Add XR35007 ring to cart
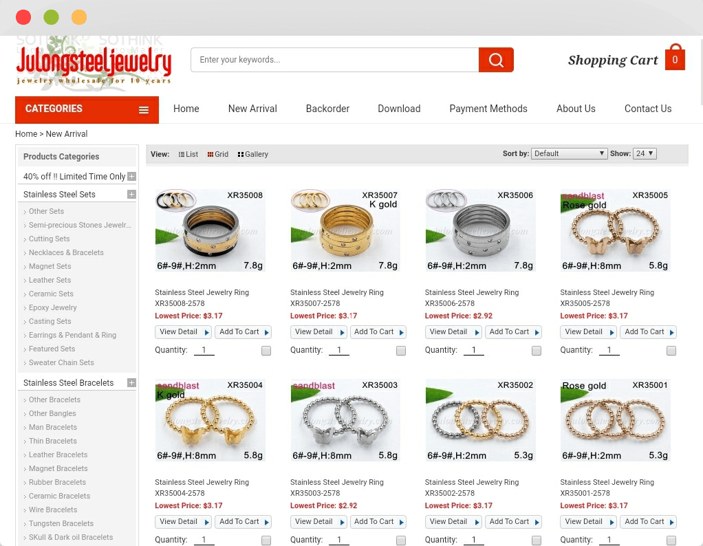Screen dimensions: 703x546 378,332
